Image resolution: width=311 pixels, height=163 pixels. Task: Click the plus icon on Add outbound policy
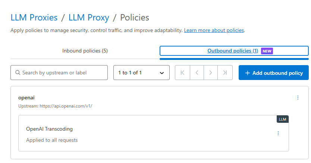(x=247, y=73)
